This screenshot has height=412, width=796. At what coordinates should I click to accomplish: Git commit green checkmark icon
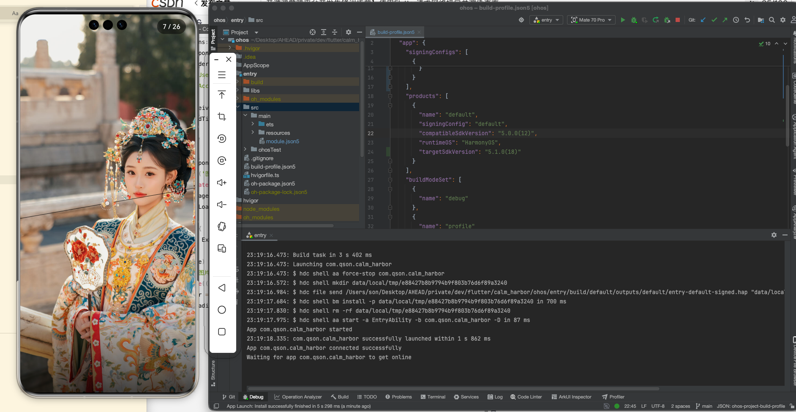[714, 20]
